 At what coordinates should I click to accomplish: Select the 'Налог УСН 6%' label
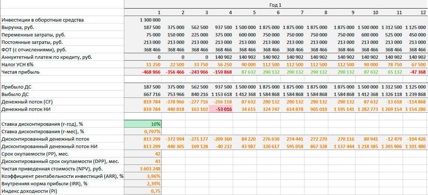[18, 64]
